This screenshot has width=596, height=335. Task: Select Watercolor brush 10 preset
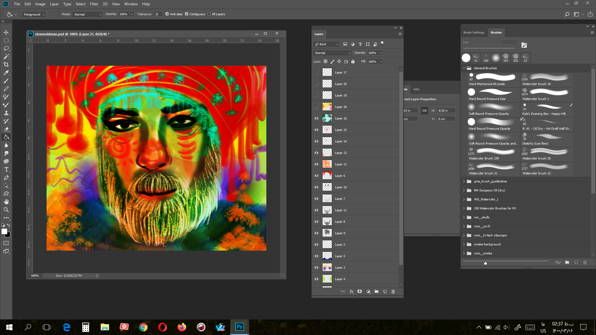pyautogui.click(x=547, y=79)
